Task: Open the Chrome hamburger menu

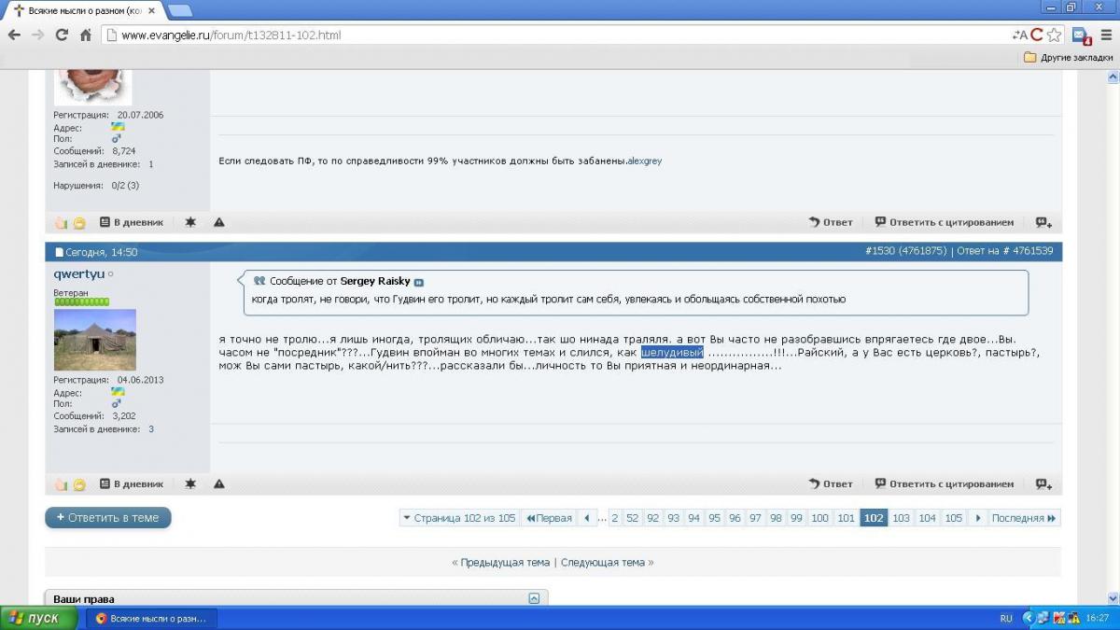Action: [x=1105, y=35]
